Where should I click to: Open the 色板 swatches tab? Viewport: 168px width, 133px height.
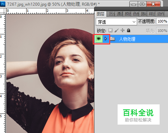[136, 14]
